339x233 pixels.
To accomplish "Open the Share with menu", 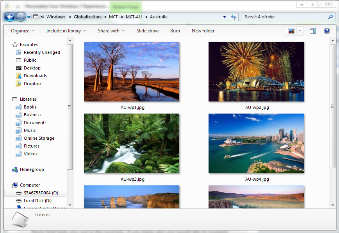I will tap(111, 31).
